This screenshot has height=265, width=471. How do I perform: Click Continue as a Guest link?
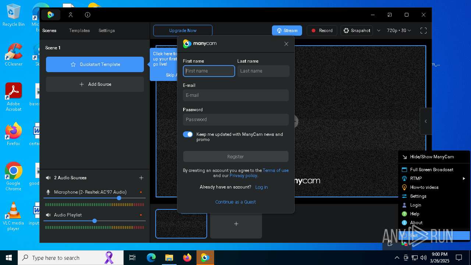(235, 202)
